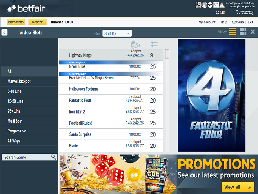The image size is (258, 194).
Task: Select the 5-10 Line category
Action: tap(29, 91)
